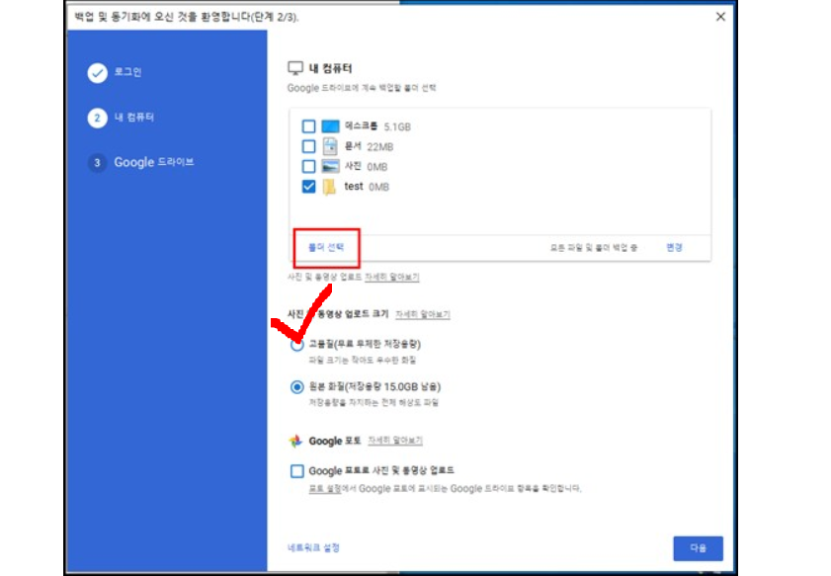Select the 고품질 (free unlimited storage) radio option
The height and width of the screenshot is (576, 831).
point(296,345)
